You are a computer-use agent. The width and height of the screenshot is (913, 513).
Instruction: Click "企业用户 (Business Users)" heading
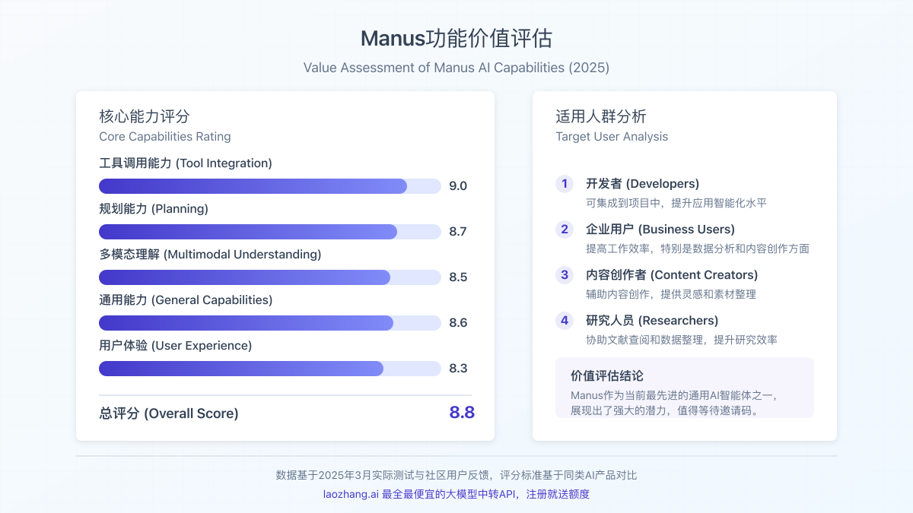pos(660,230)
